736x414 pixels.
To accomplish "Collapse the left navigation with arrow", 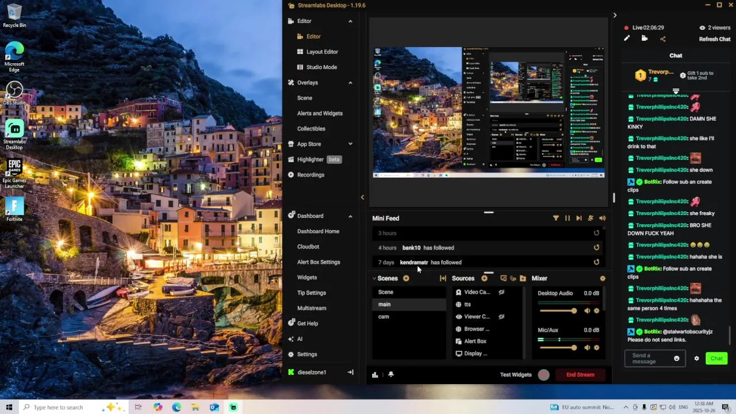I will (362, 197).
